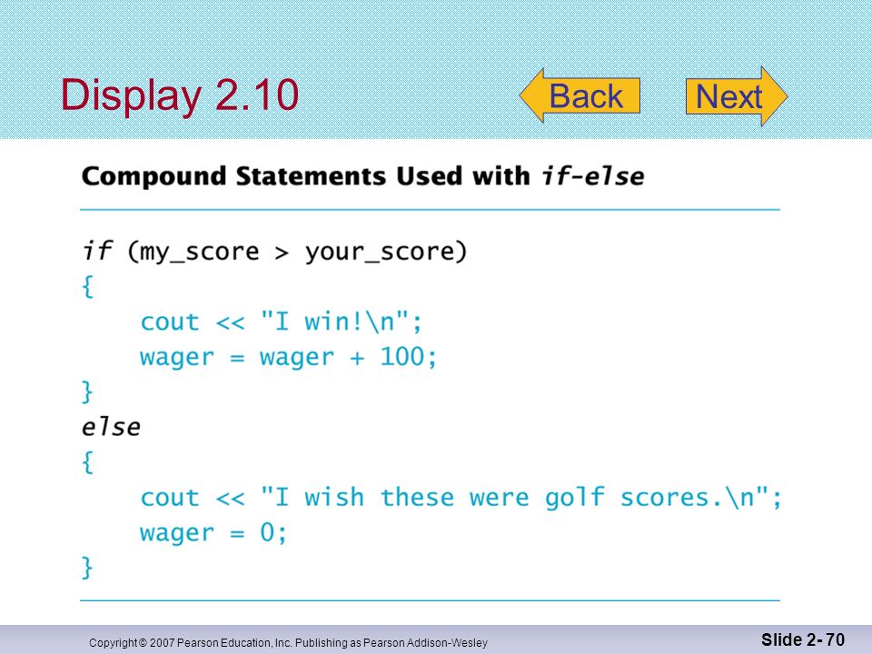Select heading 'Compound Statements Used with if-else'
The image size is (872, 654).
(x=362, y=176)
